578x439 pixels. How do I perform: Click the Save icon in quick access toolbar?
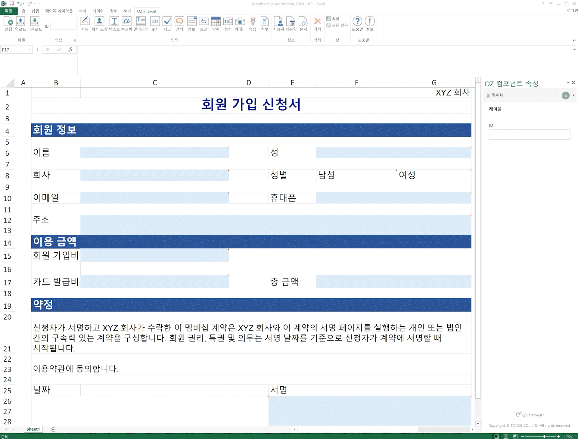click(x=11, y=4)
